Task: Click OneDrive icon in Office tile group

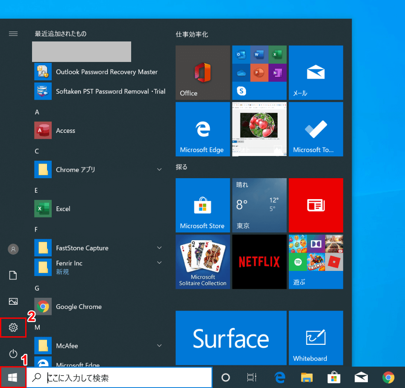Action: click(x=241, y=73)
